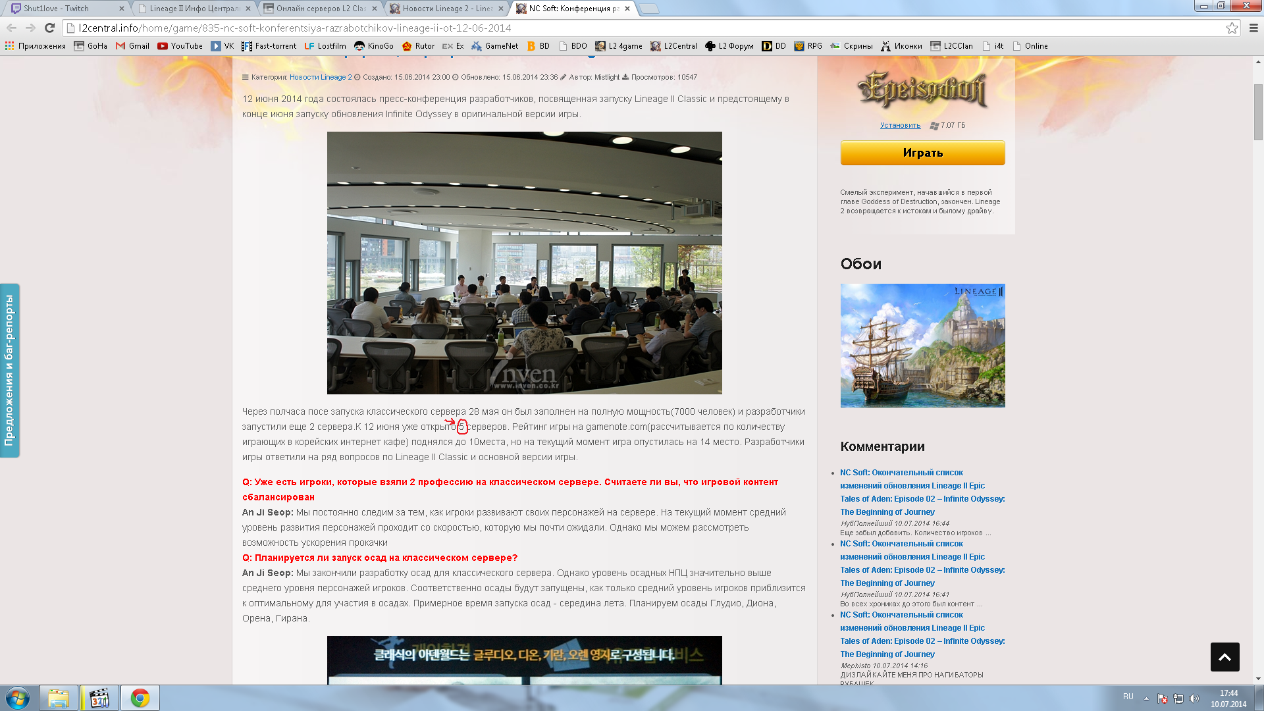Click the RU language indicator
The width and height of the screenshot is (1264, 711).
click(x=1128, y=697)
